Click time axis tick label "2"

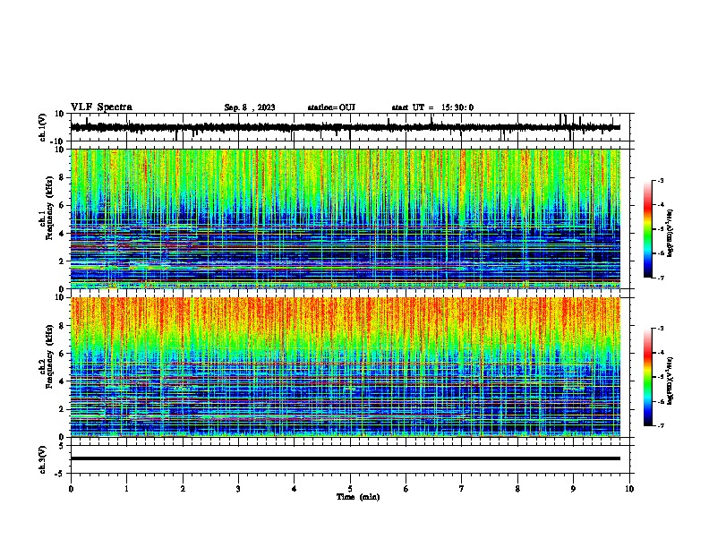pos(183,489)
